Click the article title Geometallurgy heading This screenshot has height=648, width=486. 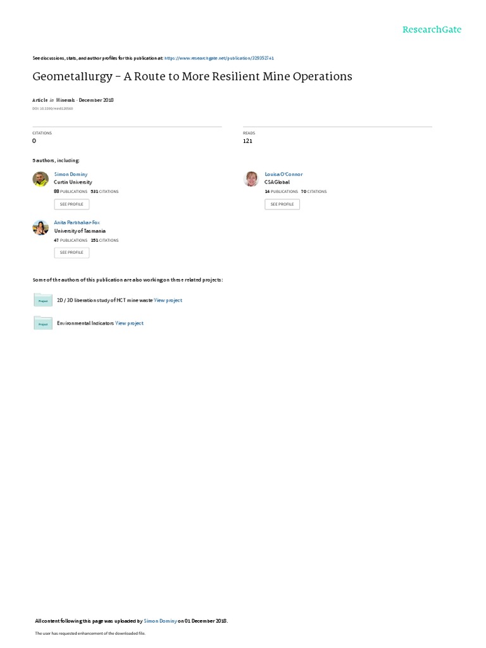point(192,77)
